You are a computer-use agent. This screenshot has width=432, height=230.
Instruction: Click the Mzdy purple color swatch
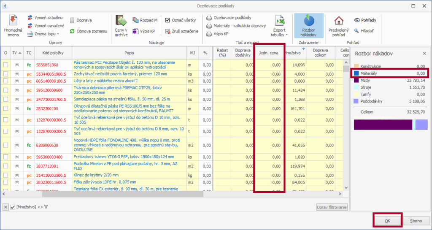(356, 80)
